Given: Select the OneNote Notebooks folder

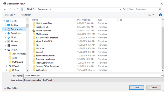Looking at the screenshot, I should click(45, 59).
